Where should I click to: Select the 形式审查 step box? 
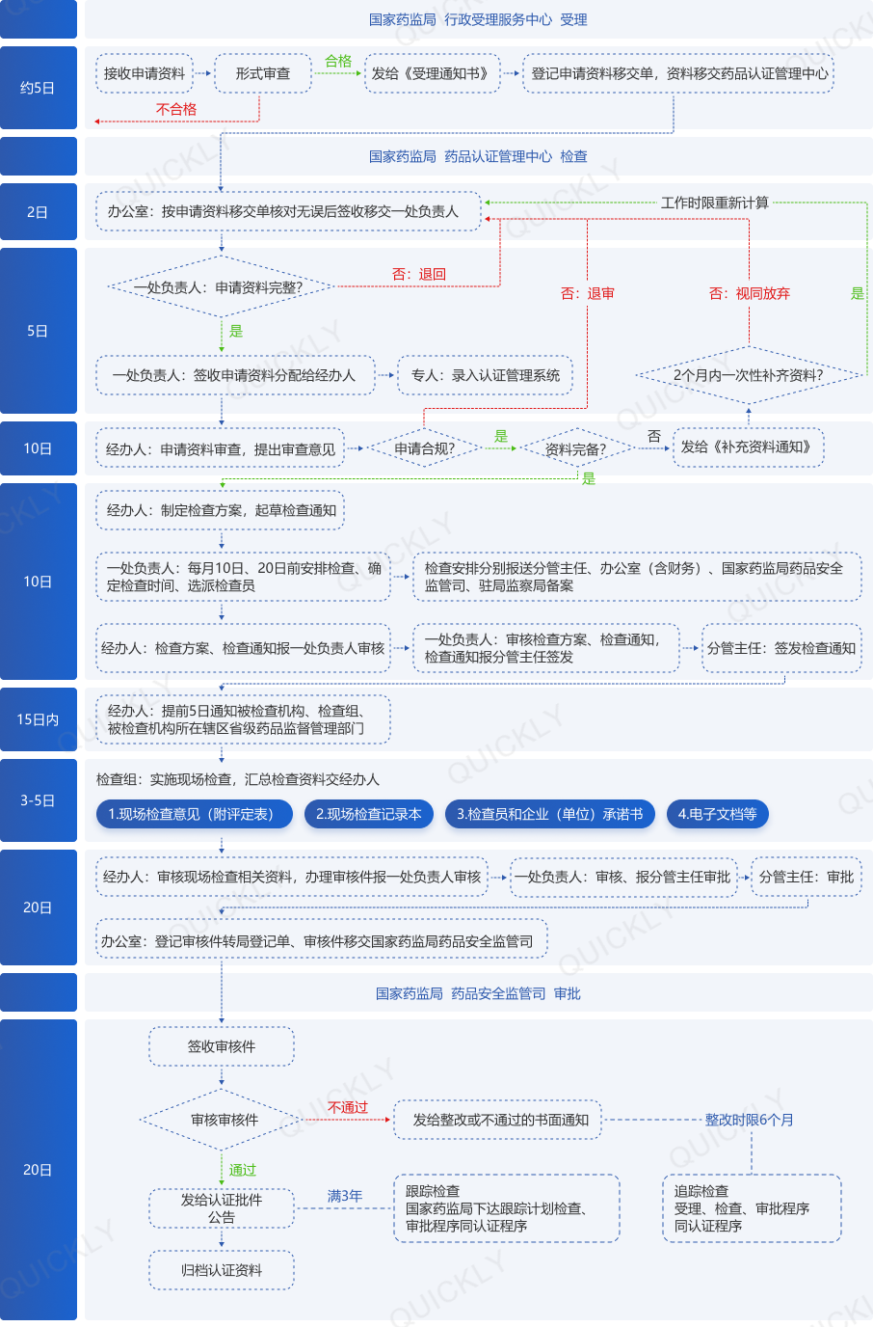click(x=263, y=73)
